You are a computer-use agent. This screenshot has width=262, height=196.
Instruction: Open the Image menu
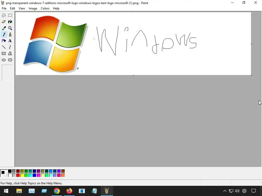(x=33, y=8)
